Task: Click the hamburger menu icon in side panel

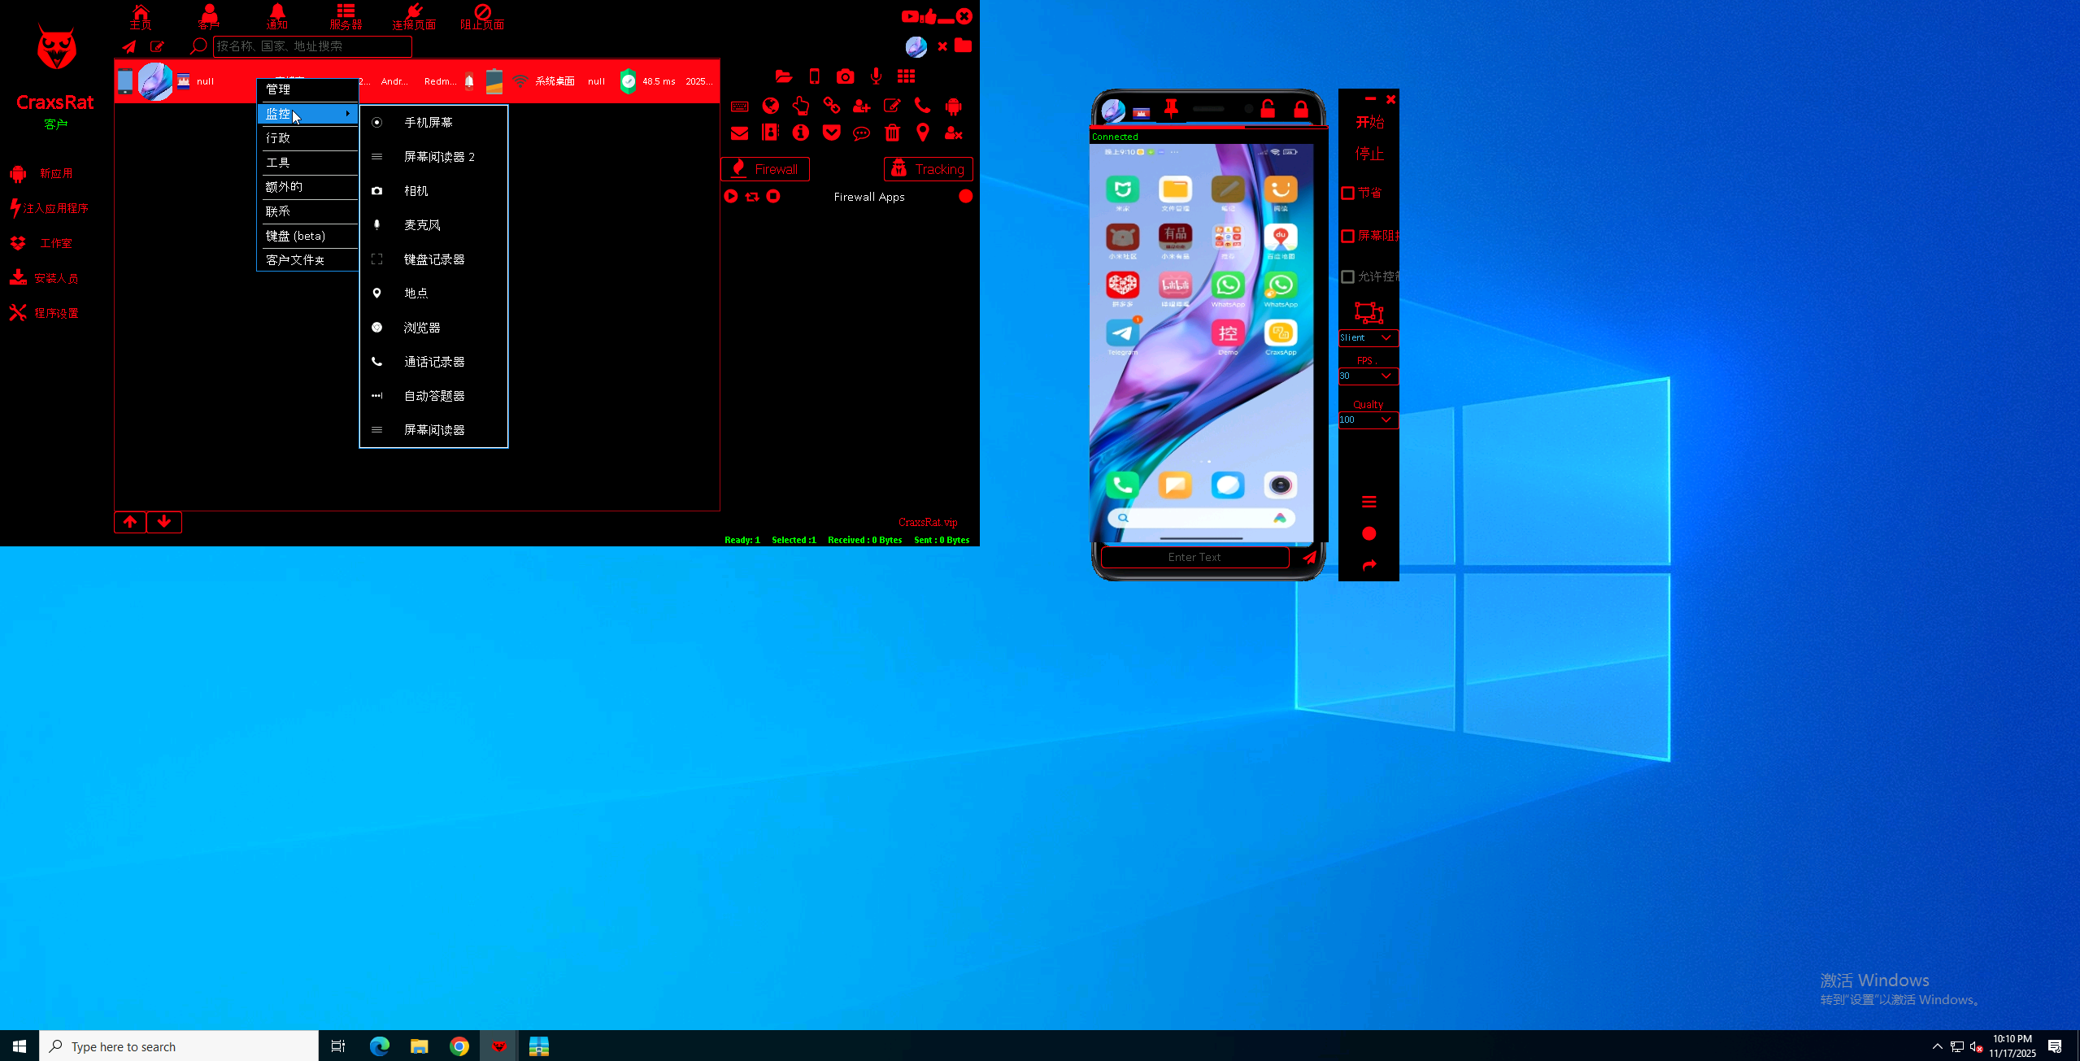Action: [x=1369, y=502]
